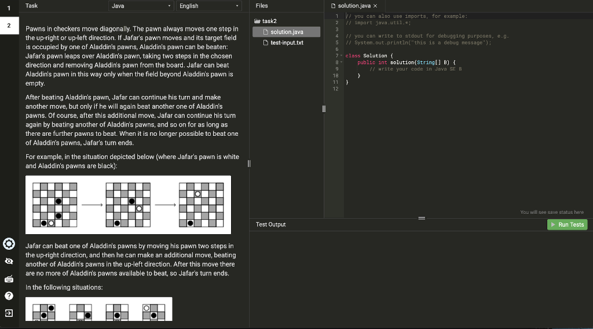
Task: Click the Files panel header
Action: (x=261, y=6)
